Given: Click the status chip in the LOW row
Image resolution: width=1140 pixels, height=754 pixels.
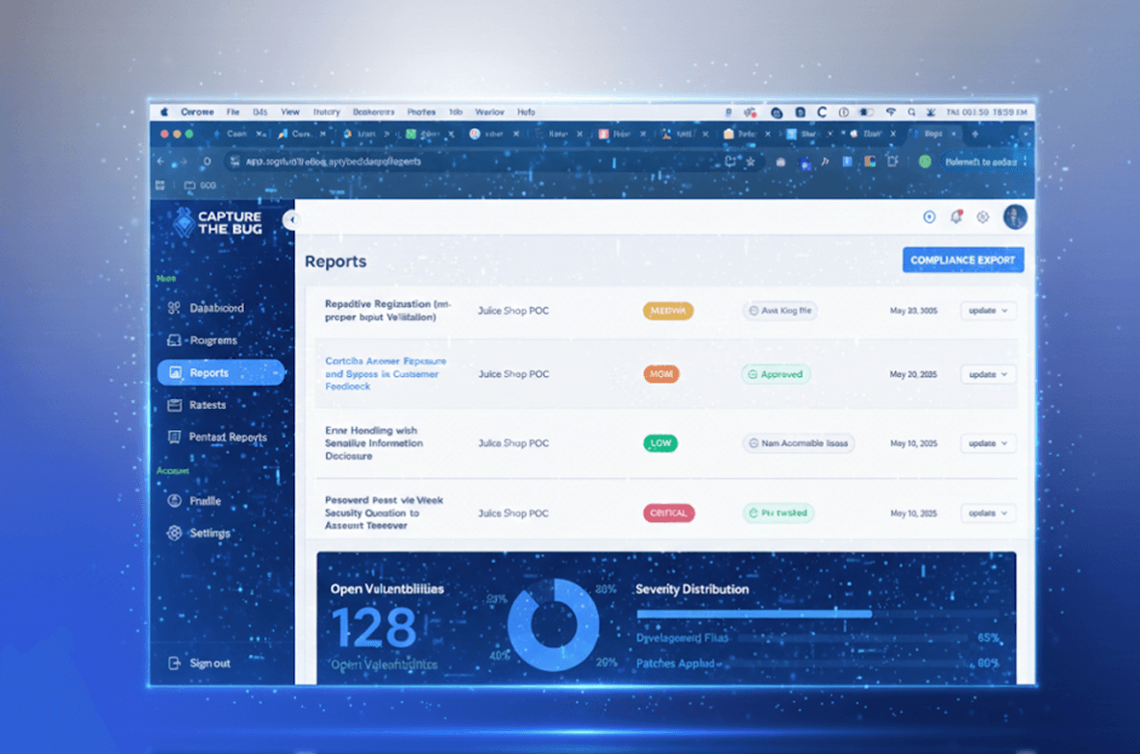Looking at the screenshot, I should point(798,443).
